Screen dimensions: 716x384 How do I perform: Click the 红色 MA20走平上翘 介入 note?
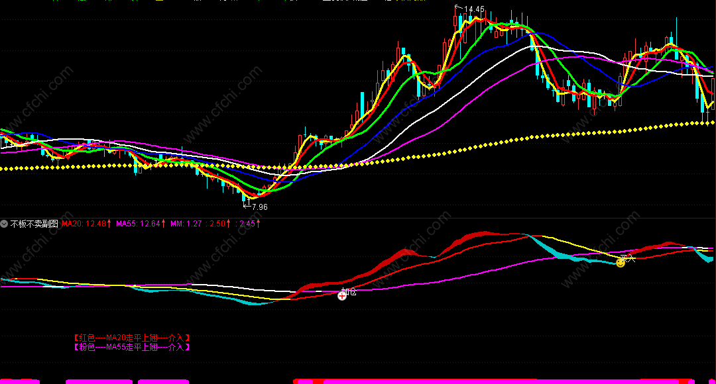point(131,338)
